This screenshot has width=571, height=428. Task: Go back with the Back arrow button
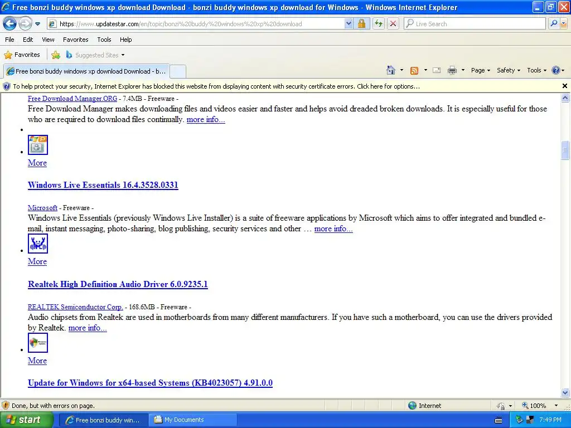click(9, 23)
